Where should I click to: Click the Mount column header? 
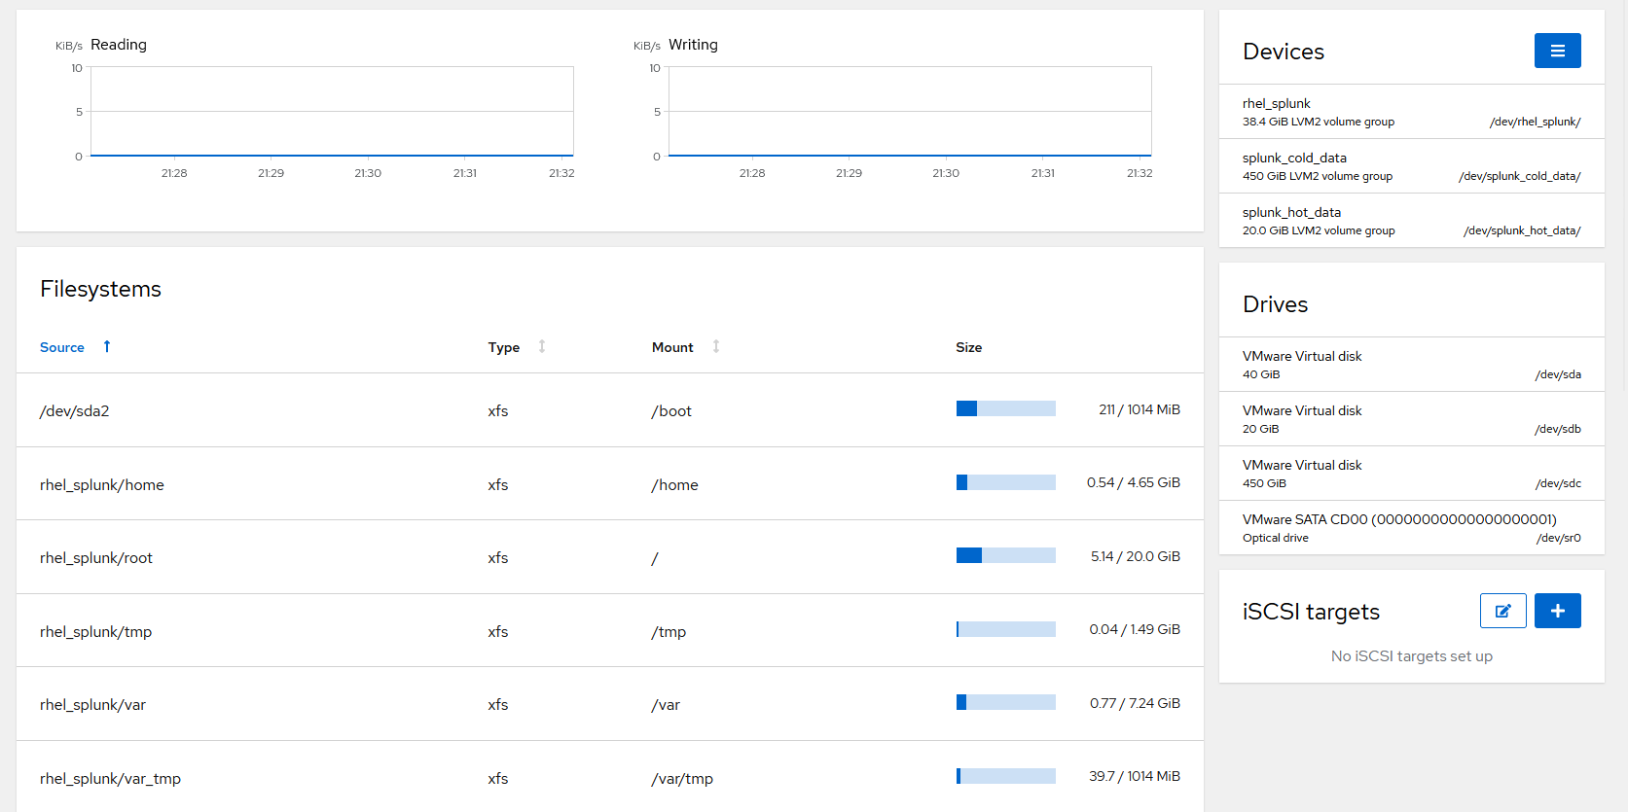672,347
